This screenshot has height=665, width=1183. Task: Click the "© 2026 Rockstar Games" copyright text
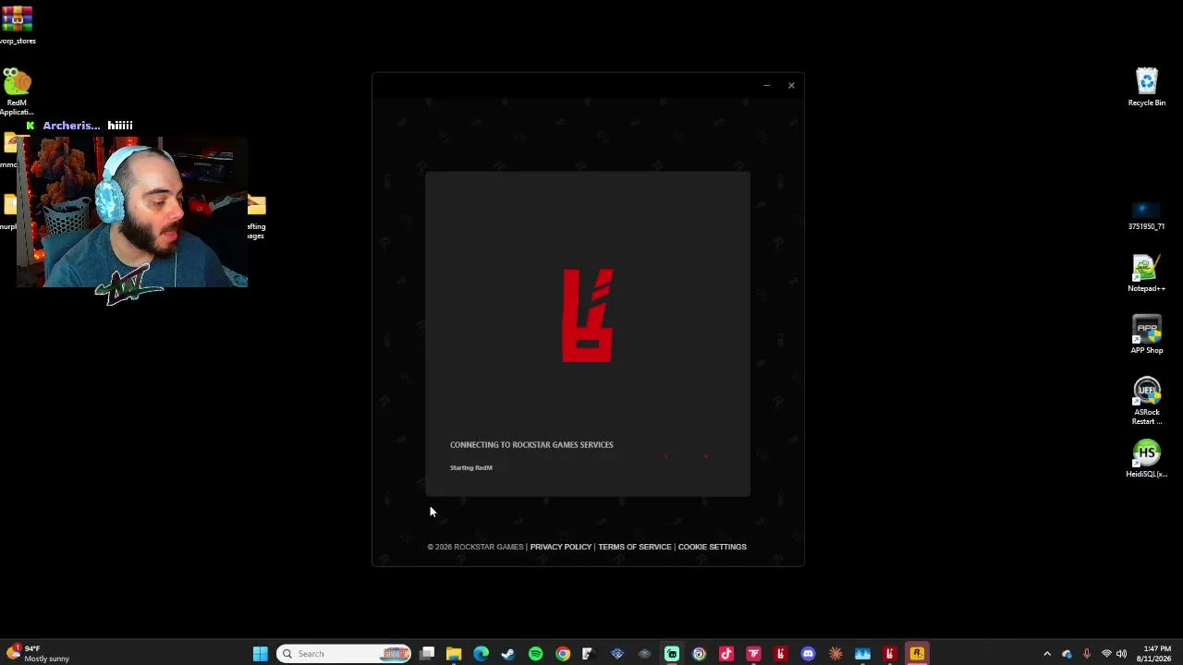click(475, 547)
